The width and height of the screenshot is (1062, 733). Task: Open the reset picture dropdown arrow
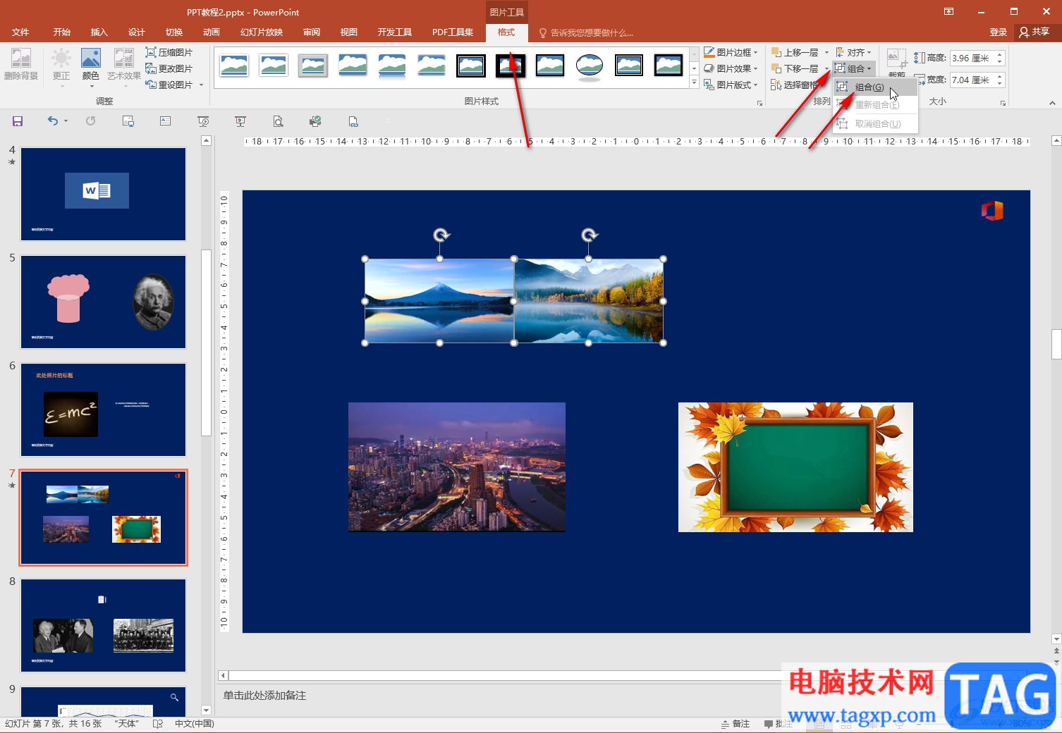[x=202, y=85]
